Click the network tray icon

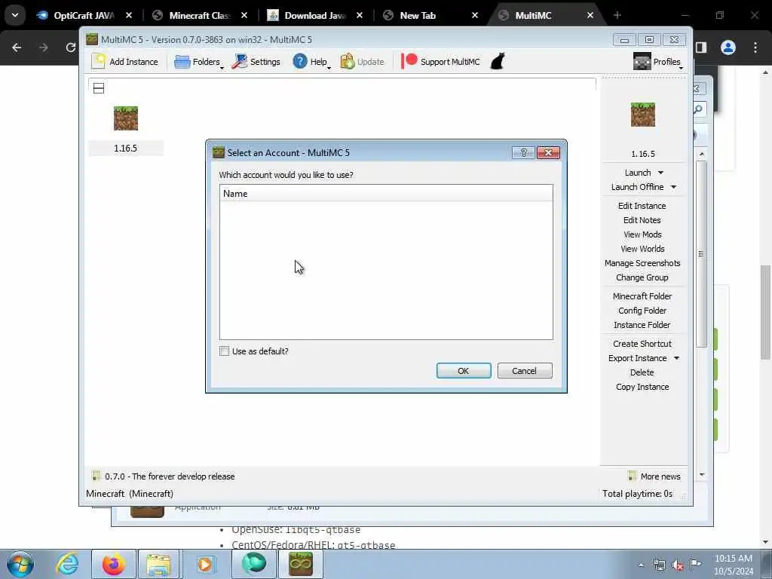point(659,565)
